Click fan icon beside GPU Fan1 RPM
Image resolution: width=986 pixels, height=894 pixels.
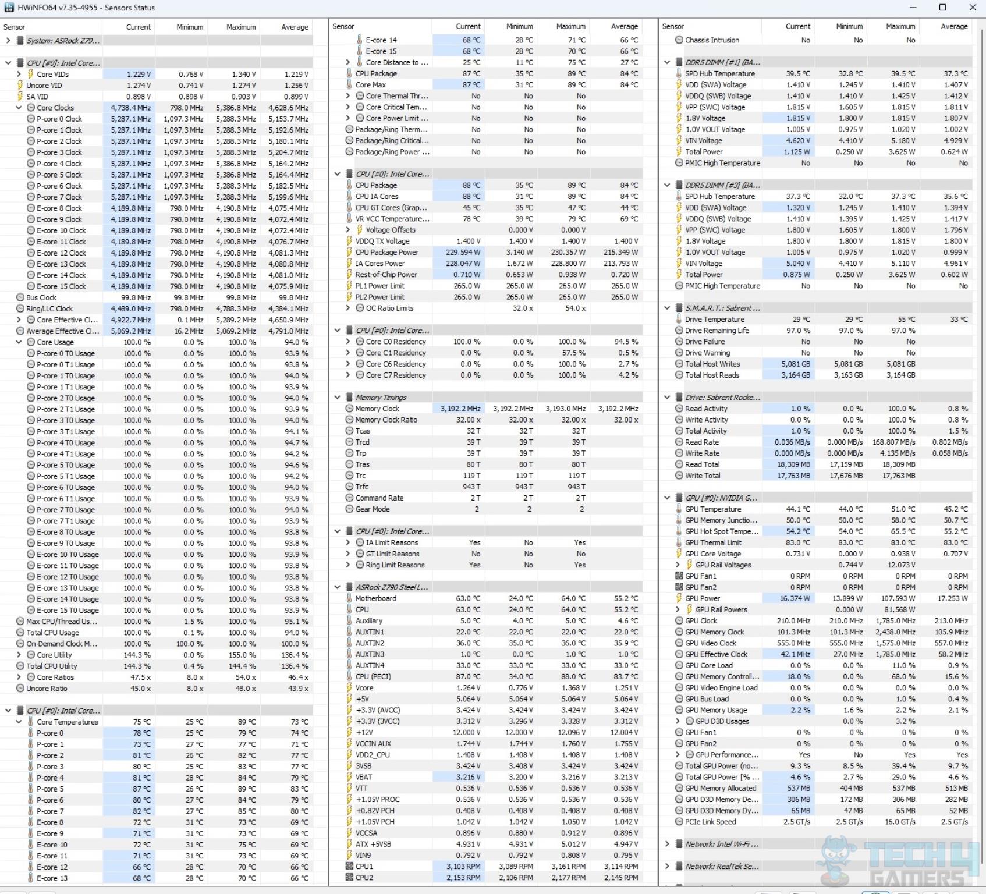pos(679,576)
